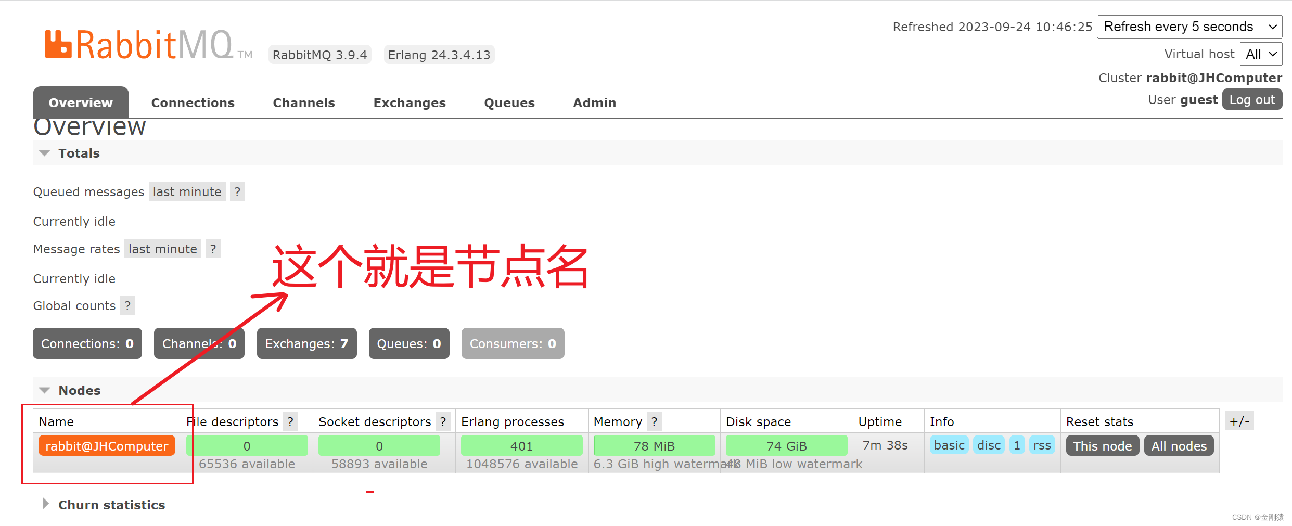
Task: Open the refresh interval dropdown
Action: point(1189,27)
